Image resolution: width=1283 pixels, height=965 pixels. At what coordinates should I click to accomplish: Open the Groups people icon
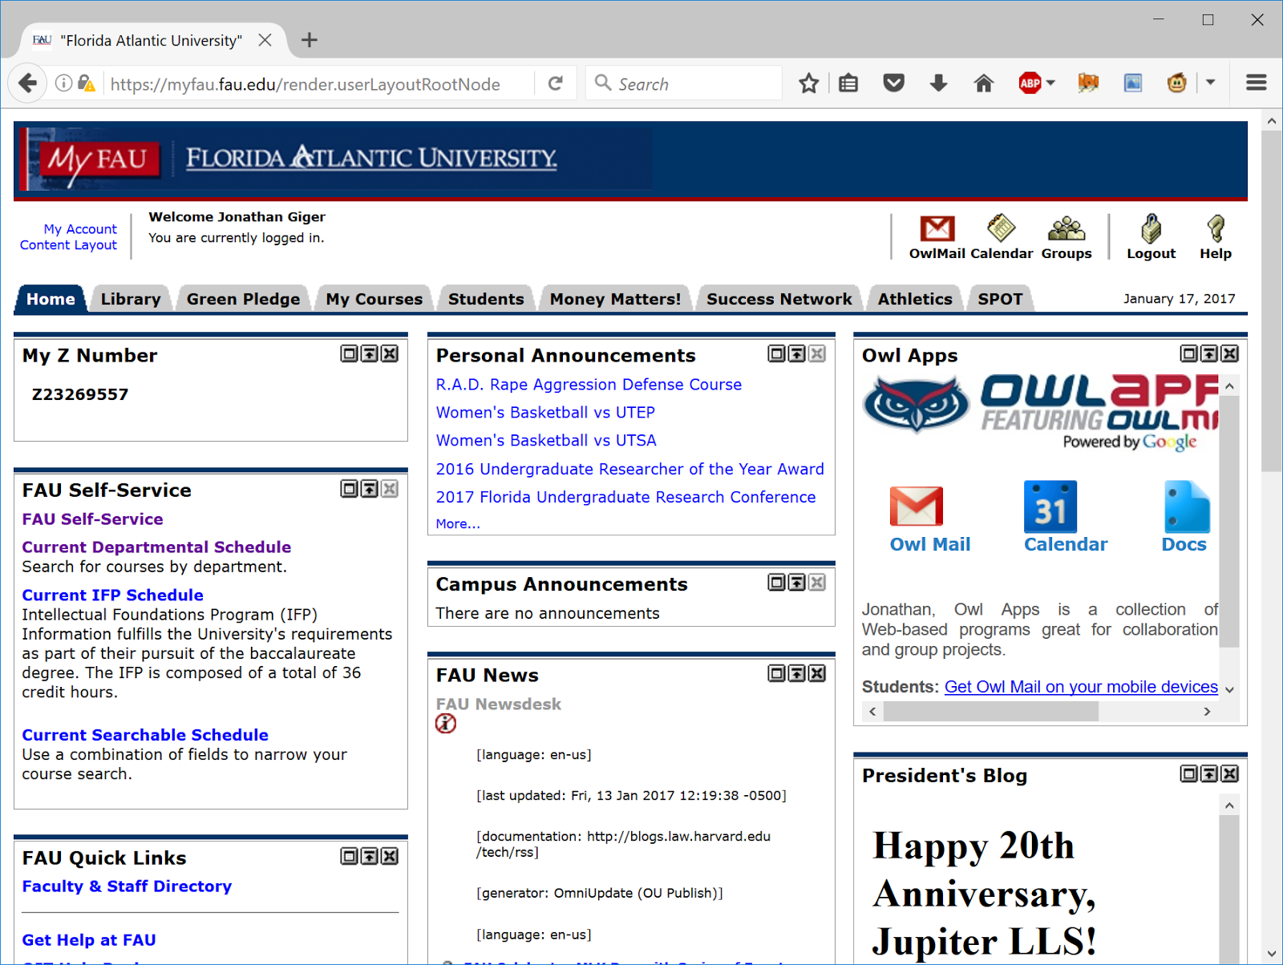pyautogui.click(x=1066, y=228)
